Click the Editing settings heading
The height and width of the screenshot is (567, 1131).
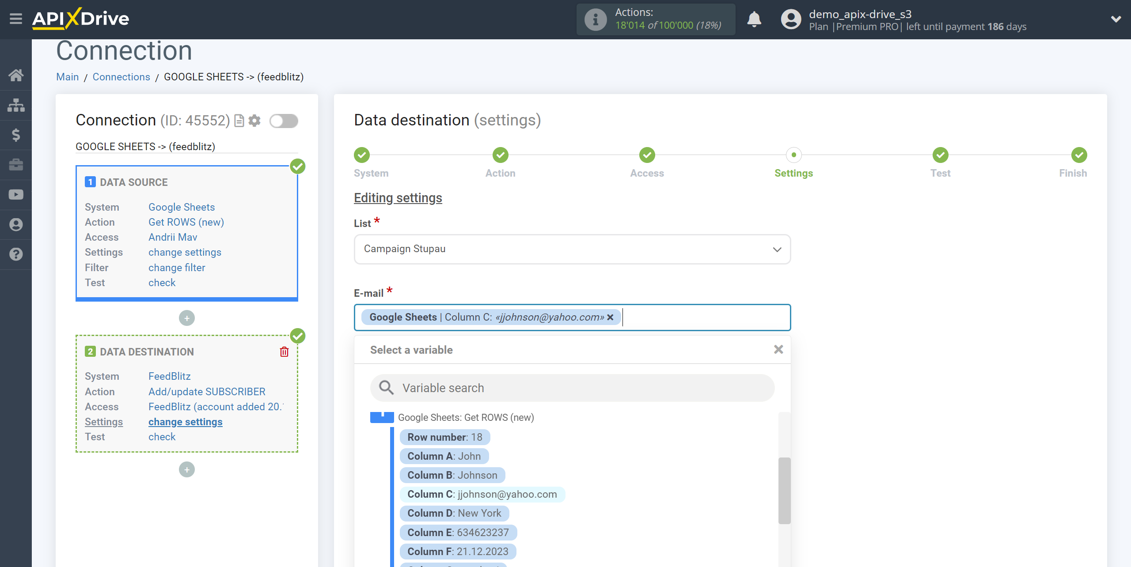398,198
